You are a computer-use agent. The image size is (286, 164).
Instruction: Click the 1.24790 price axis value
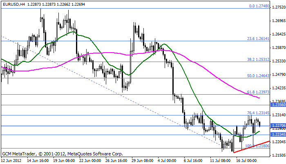[x=278, y=75]
